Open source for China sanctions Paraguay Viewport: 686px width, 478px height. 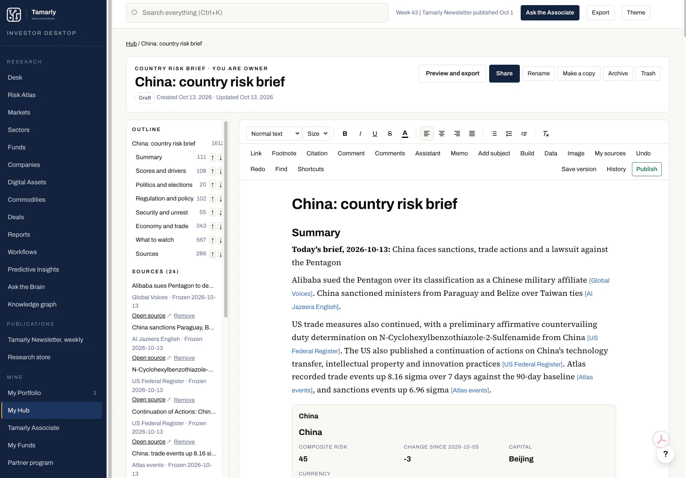[x=149, y=358]
